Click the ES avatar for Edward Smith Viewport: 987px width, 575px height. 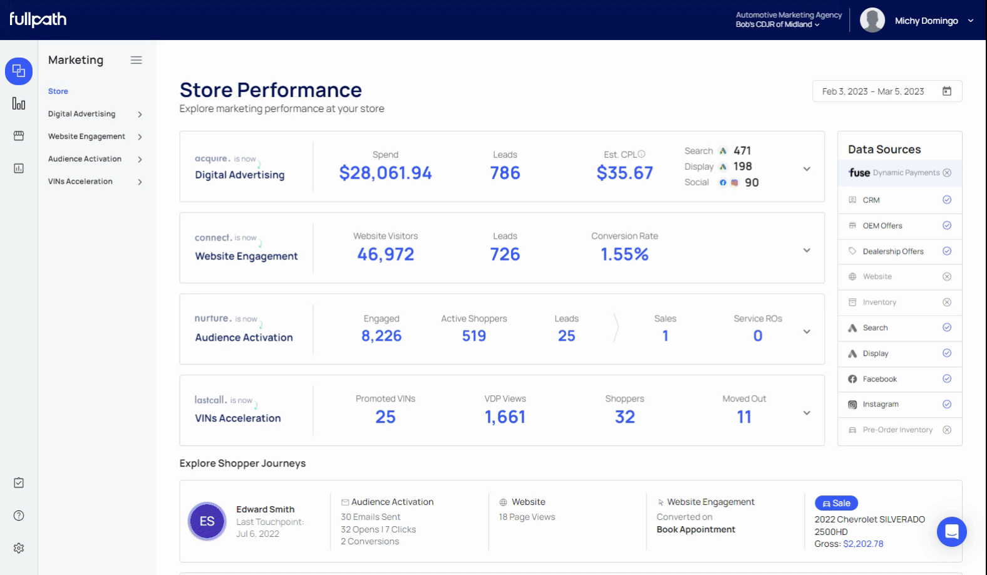[207, 521]
